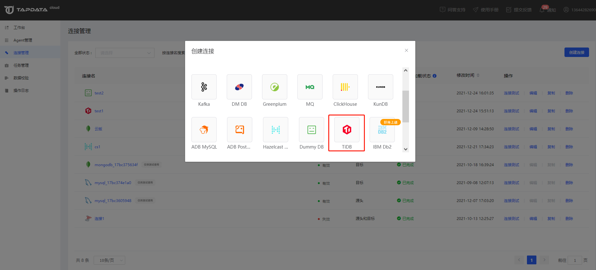Image resolution: width=596 pixels, height=270 pixels.
Task: Select the Kafka connection type
Action: (x=204, y=87)
